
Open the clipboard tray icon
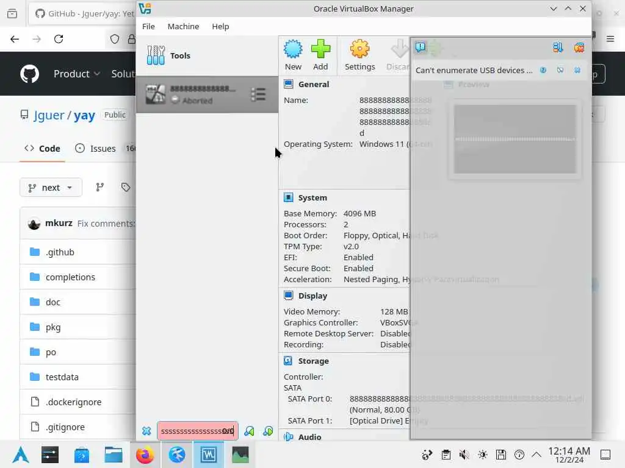[x=446, y=455]
